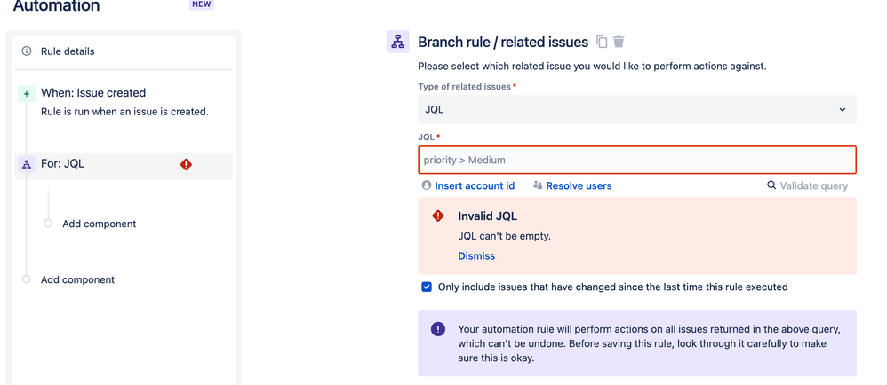Focus the JQL query input field
Screen dimensions: 887x385
coord(637,160)
